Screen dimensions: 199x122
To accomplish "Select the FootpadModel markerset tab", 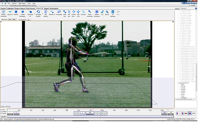I will (23, 20).
